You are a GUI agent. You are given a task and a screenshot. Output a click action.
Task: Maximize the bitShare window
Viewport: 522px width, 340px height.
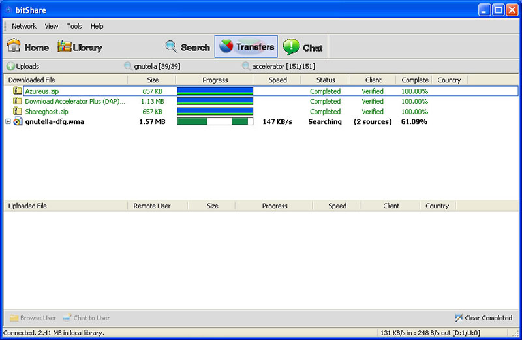click(x=498, y=10)
